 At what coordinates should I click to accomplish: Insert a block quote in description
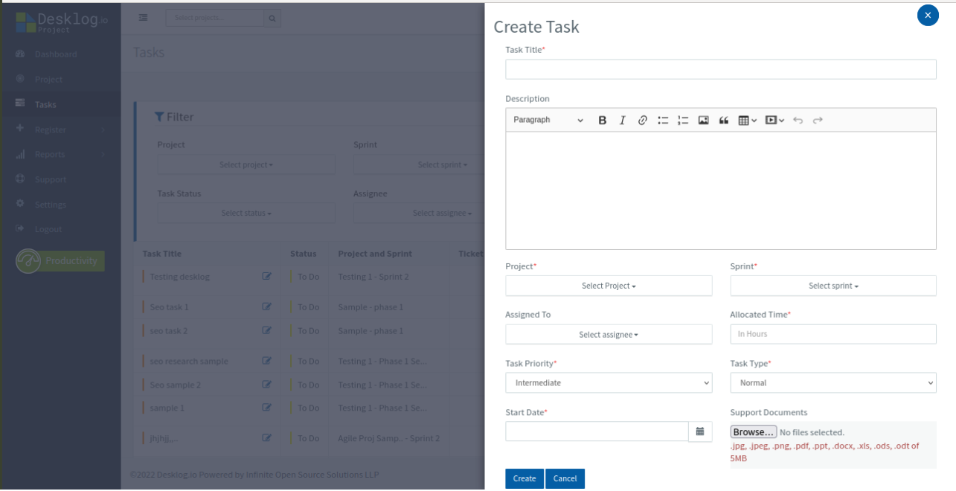tap(723, 121)
